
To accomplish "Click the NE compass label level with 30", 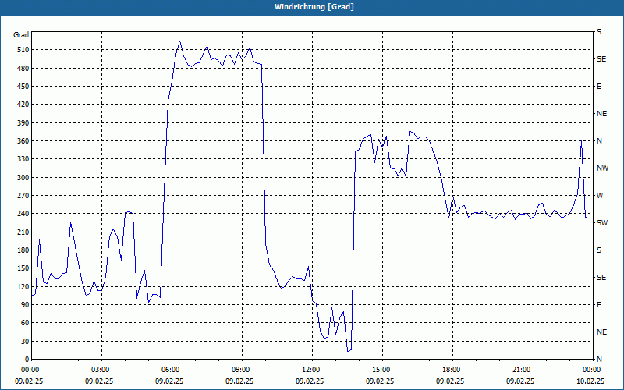I will 601,332.
